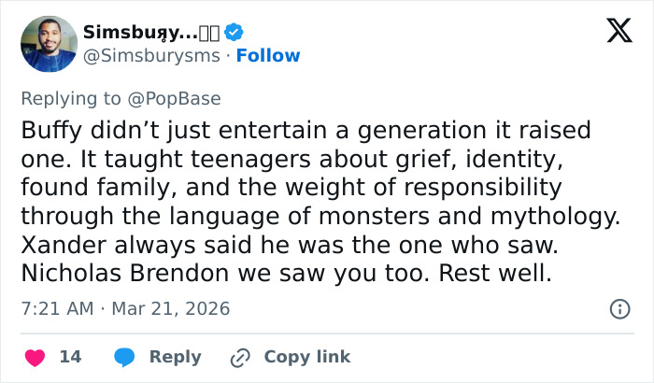Open the 7:21 AM timestamp link
Image resolution: width=654 pixels, height=383 pixels.
click(x=59, y=308)
